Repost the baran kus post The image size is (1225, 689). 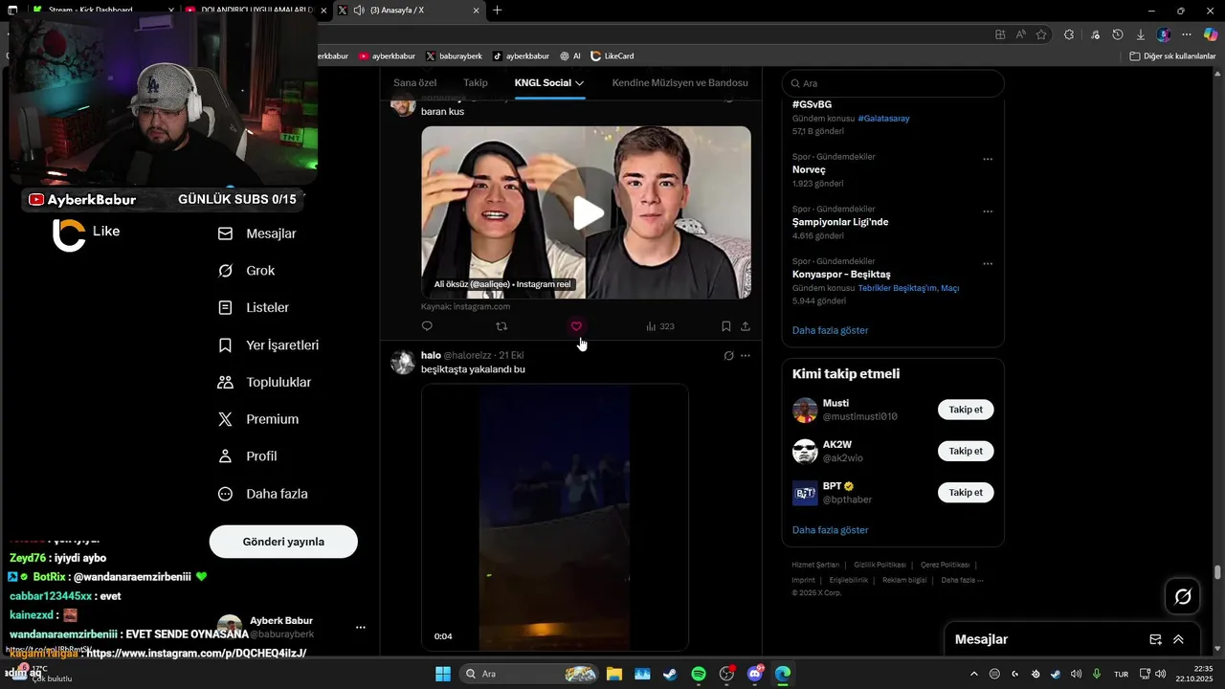click(501, 326)
